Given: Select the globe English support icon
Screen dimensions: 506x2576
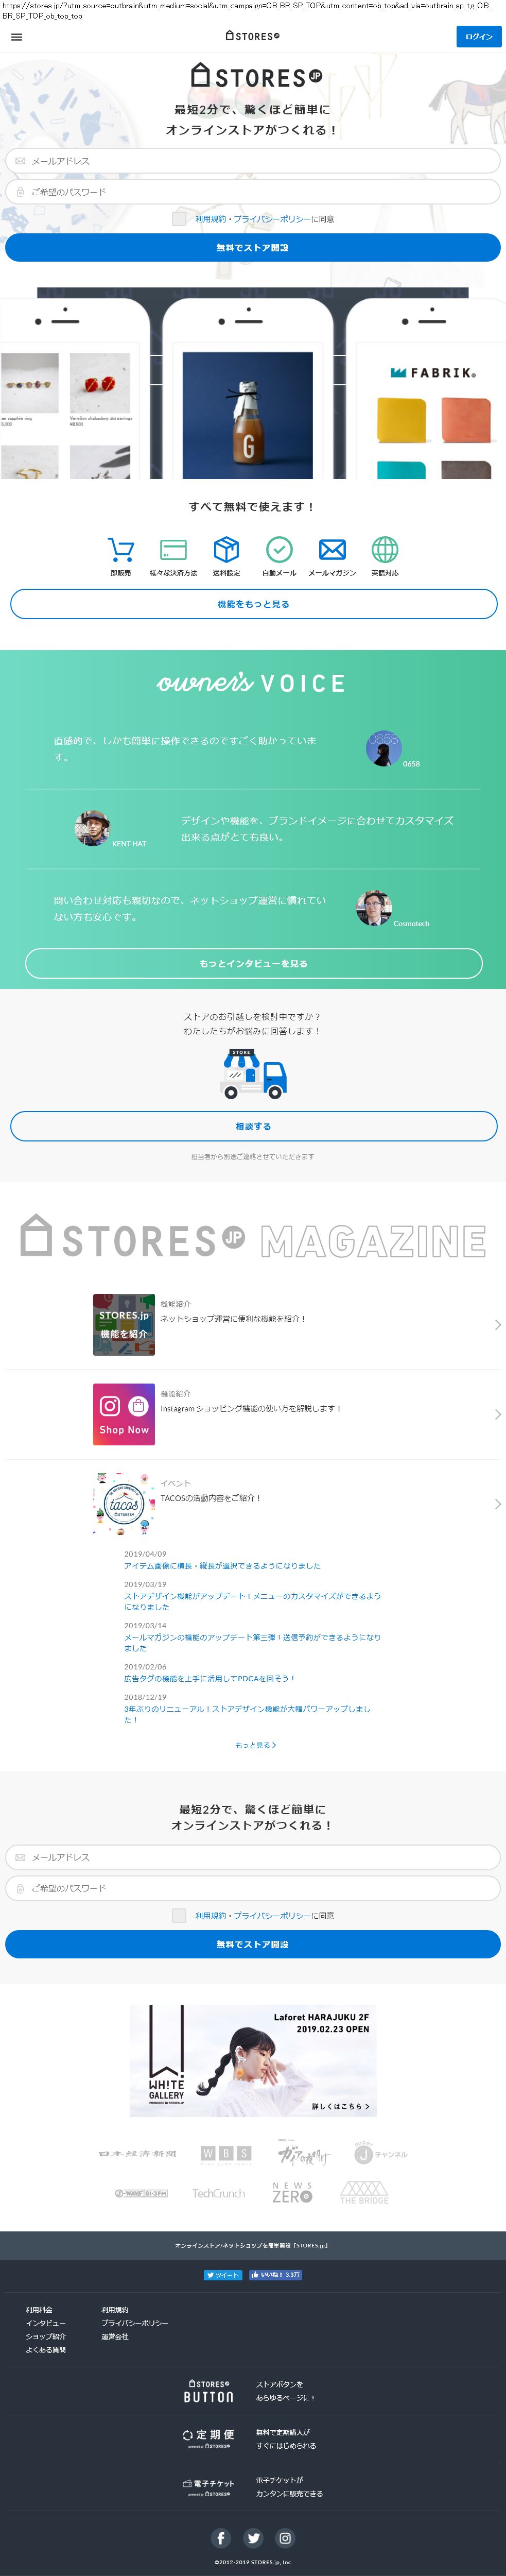Looking at the screenshot, I should click(x=385, y=549).
